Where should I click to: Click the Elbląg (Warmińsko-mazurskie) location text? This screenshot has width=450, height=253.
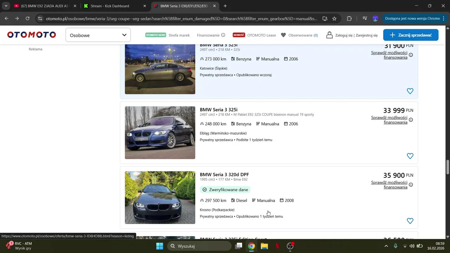click(x=223, y=133)
